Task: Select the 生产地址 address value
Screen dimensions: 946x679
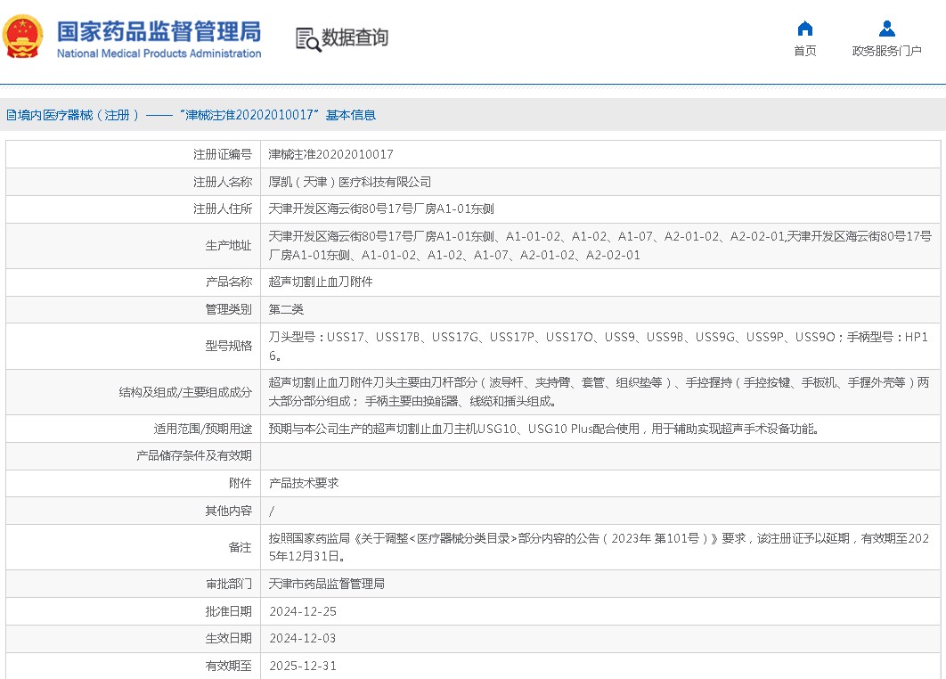Action: (599, 246)
